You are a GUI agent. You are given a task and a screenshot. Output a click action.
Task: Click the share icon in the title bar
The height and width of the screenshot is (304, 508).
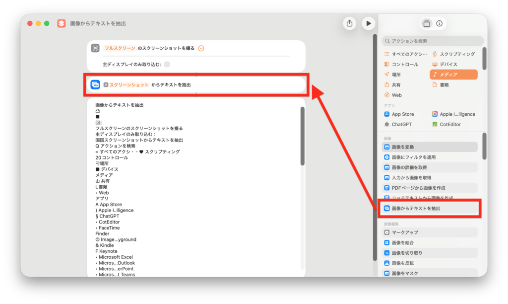click(x=349, y=23)
